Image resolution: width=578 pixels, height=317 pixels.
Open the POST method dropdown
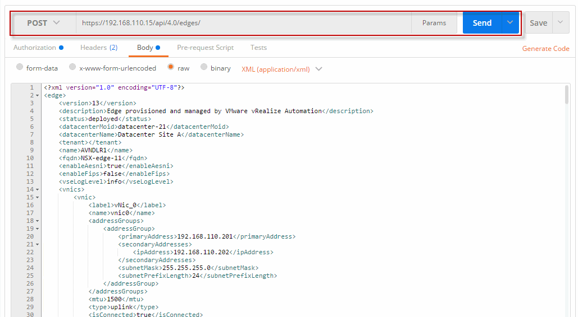click(43, 23)
